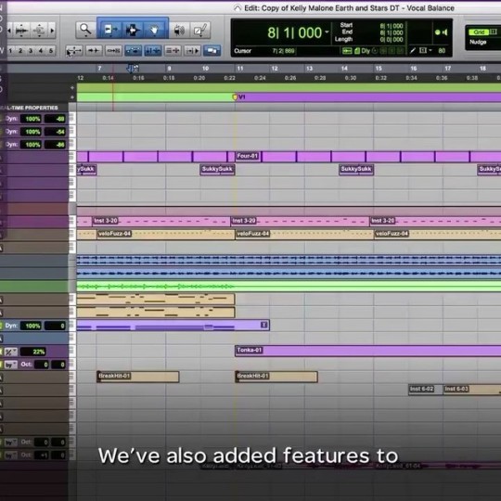Select the Inst 6-02 clip
501x501 pixels.
pos(426,390)
